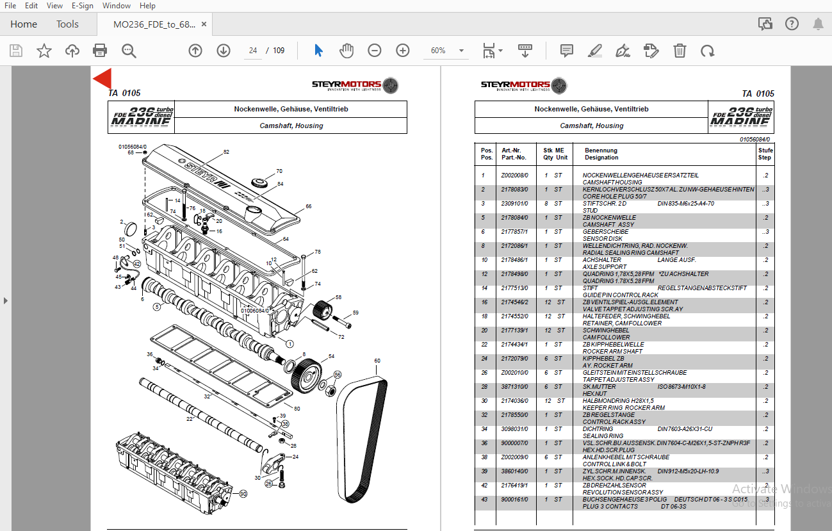The width and height of the screenshot is (832, 531).
Task: Click the delete trash icon
Action: 680,51
